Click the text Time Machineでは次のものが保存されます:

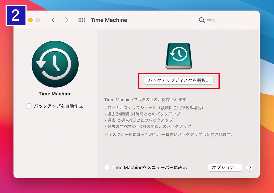pos(146,100)
